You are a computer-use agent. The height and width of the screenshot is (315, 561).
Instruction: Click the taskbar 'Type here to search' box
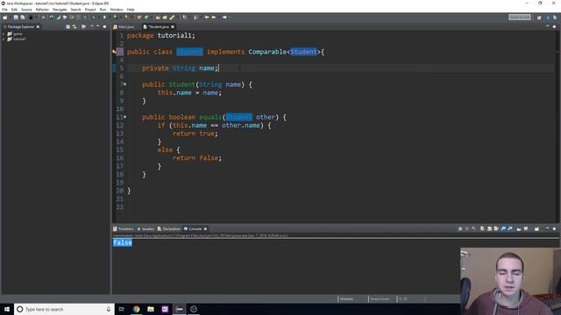click(64, 309)
